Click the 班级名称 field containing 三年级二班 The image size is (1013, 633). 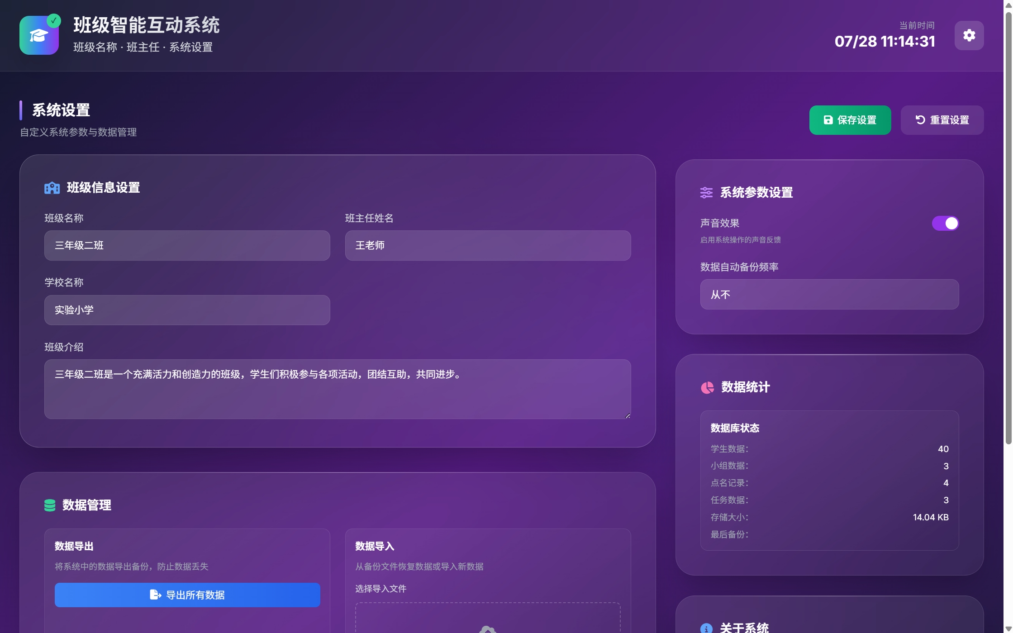point(187,246)
